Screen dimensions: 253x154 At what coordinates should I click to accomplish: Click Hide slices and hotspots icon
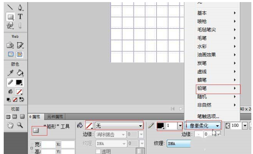pos(11,54)
